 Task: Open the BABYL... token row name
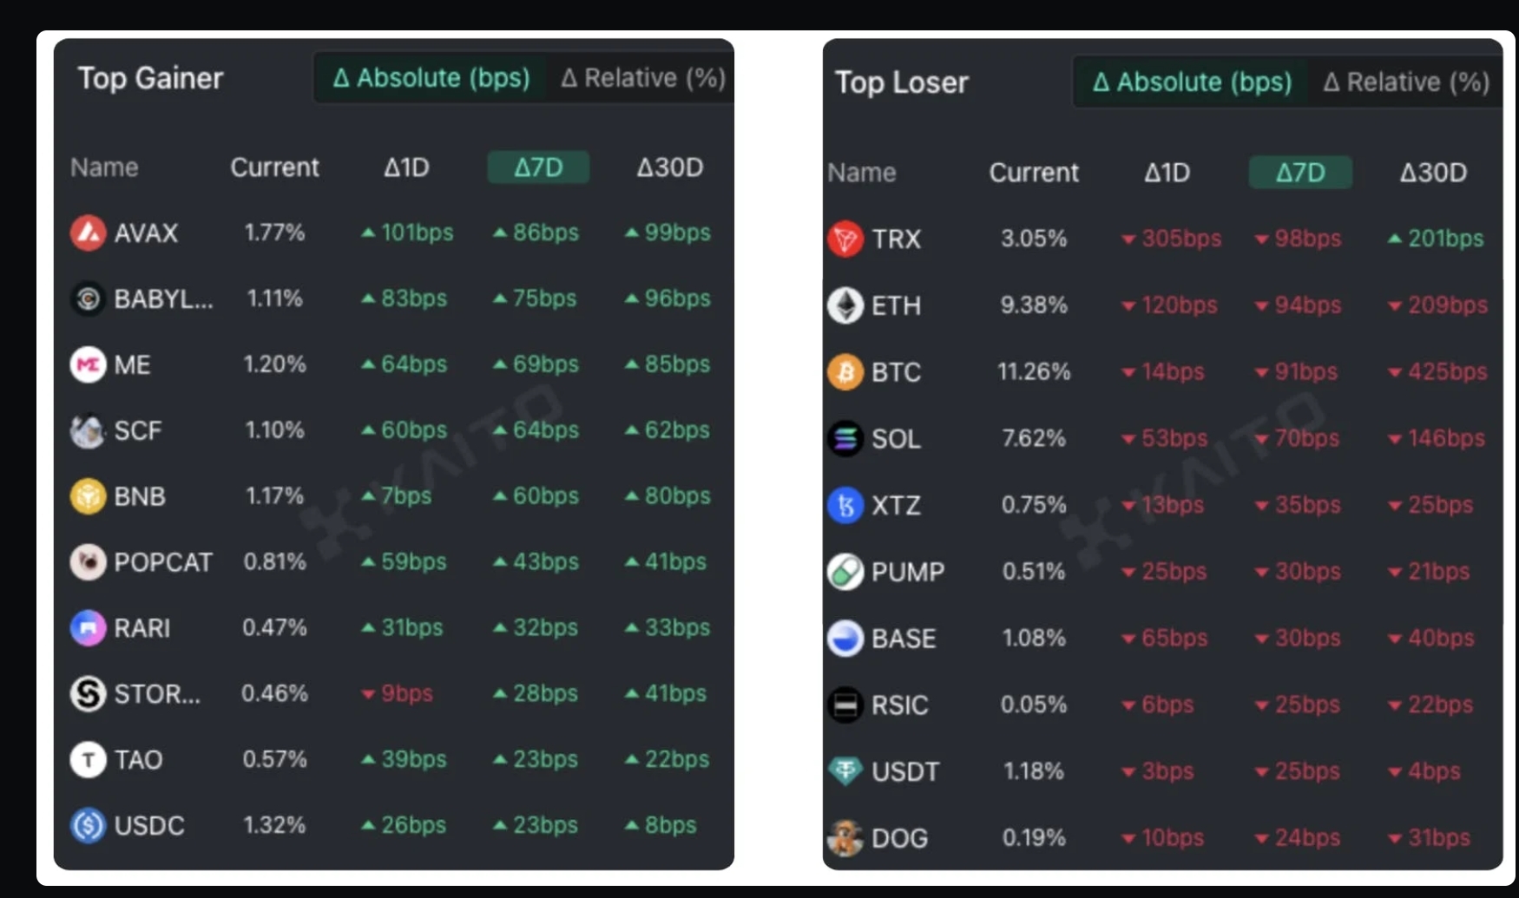point(163,298)
